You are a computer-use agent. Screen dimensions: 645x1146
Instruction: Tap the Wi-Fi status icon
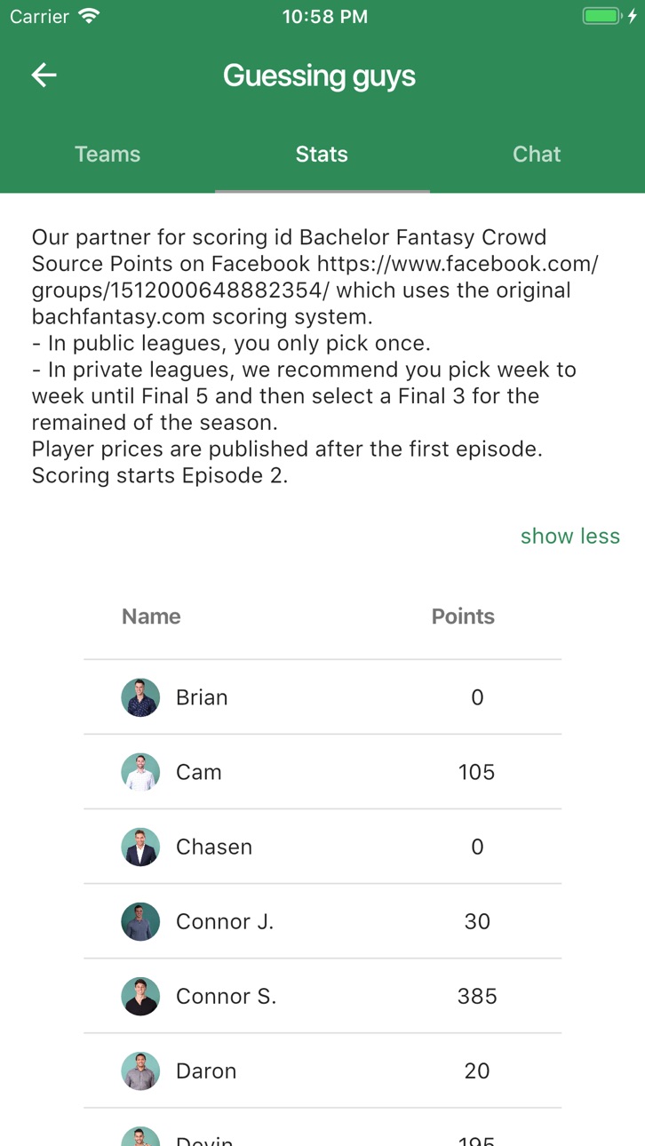89,16
